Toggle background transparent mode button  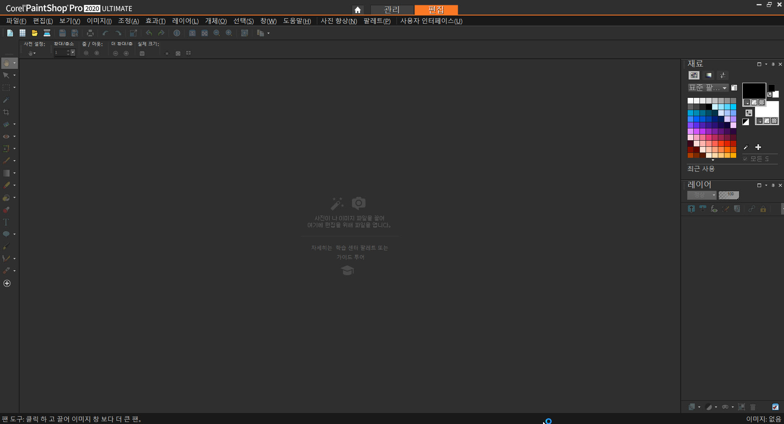coord(774,121)
